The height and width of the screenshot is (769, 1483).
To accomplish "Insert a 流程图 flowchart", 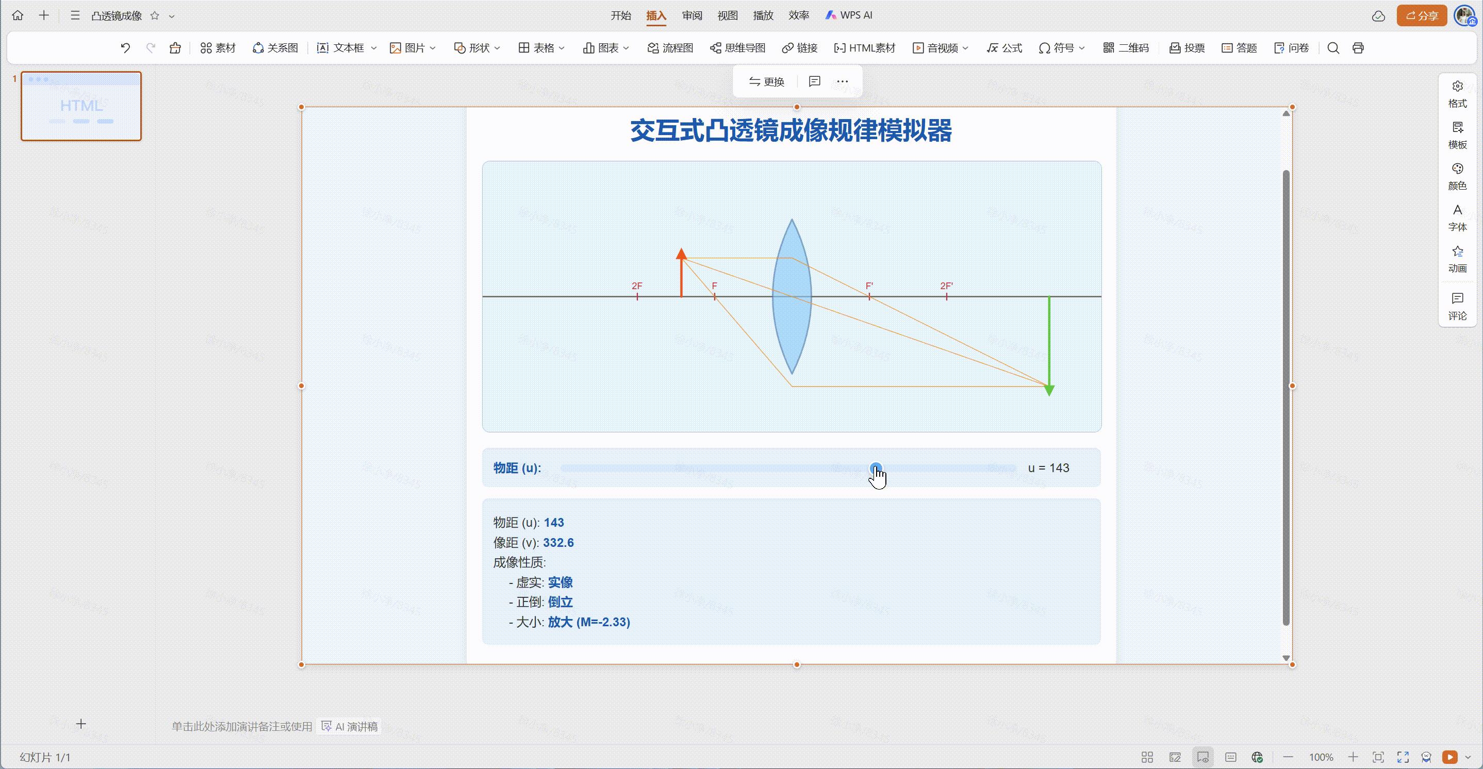I will (x=670, y=48).
